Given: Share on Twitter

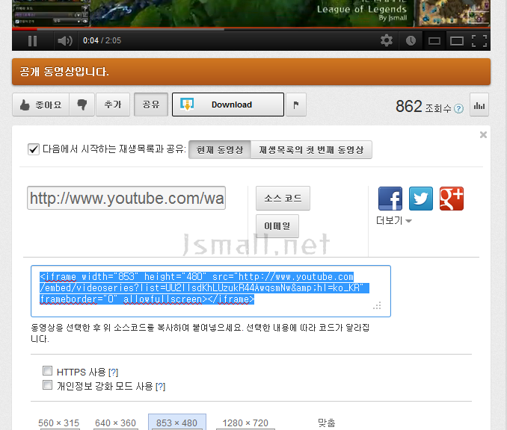Looking at the screenshot, I should coord(421,199).
